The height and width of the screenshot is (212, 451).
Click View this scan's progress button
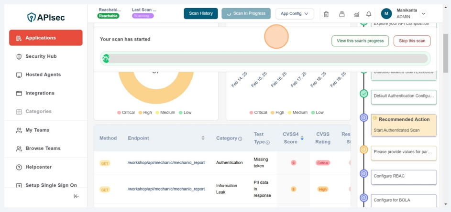pyautogui.click(x=360, y=41)
